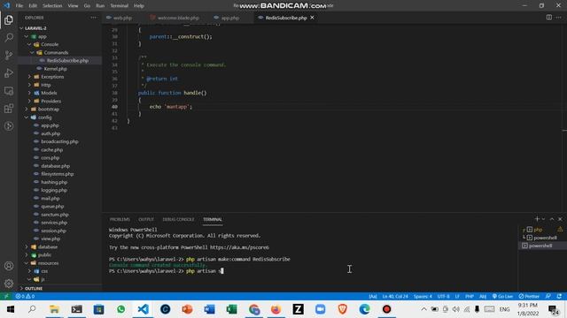
Task: Maximize the terminal panel size
Action: pyautogui.click(x=552, y=219)
